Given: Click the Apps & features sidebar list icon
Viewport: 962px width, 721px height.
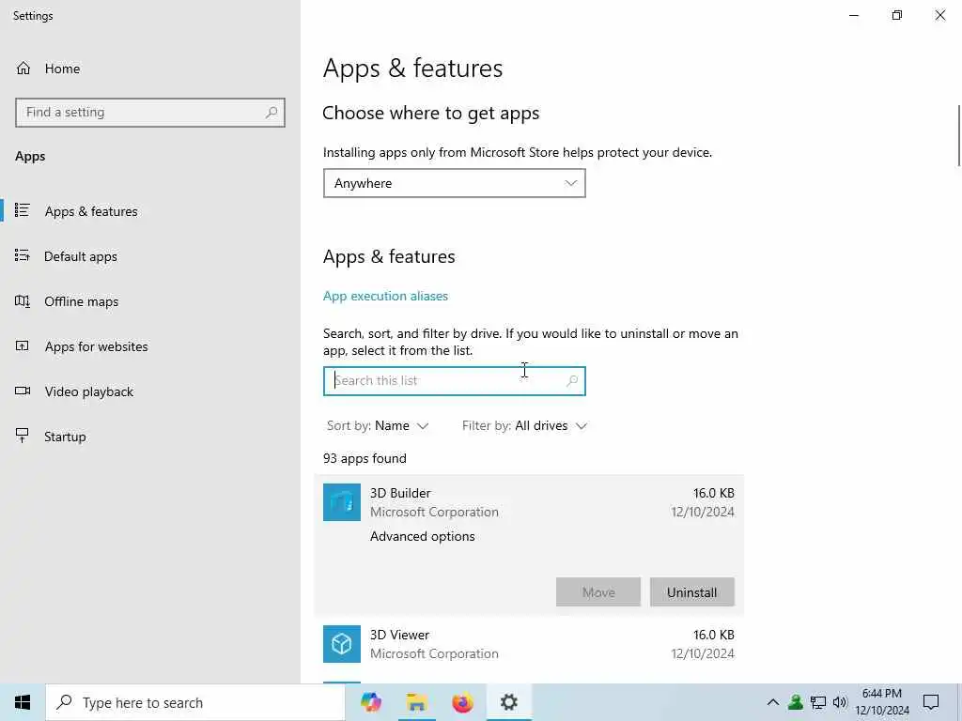Looking at the screenshot, I should coord(23,211).
